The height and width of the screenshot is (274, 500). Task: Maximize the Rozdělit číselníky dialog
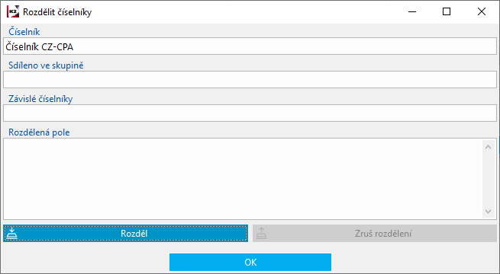pos(447,11)
